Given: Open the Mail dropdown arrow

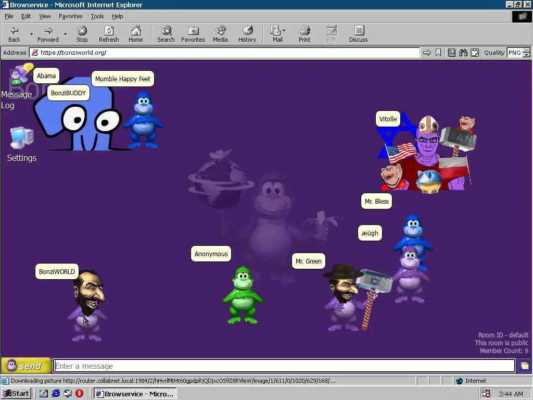Looking at the screenshot, I should tap(284, 31).
